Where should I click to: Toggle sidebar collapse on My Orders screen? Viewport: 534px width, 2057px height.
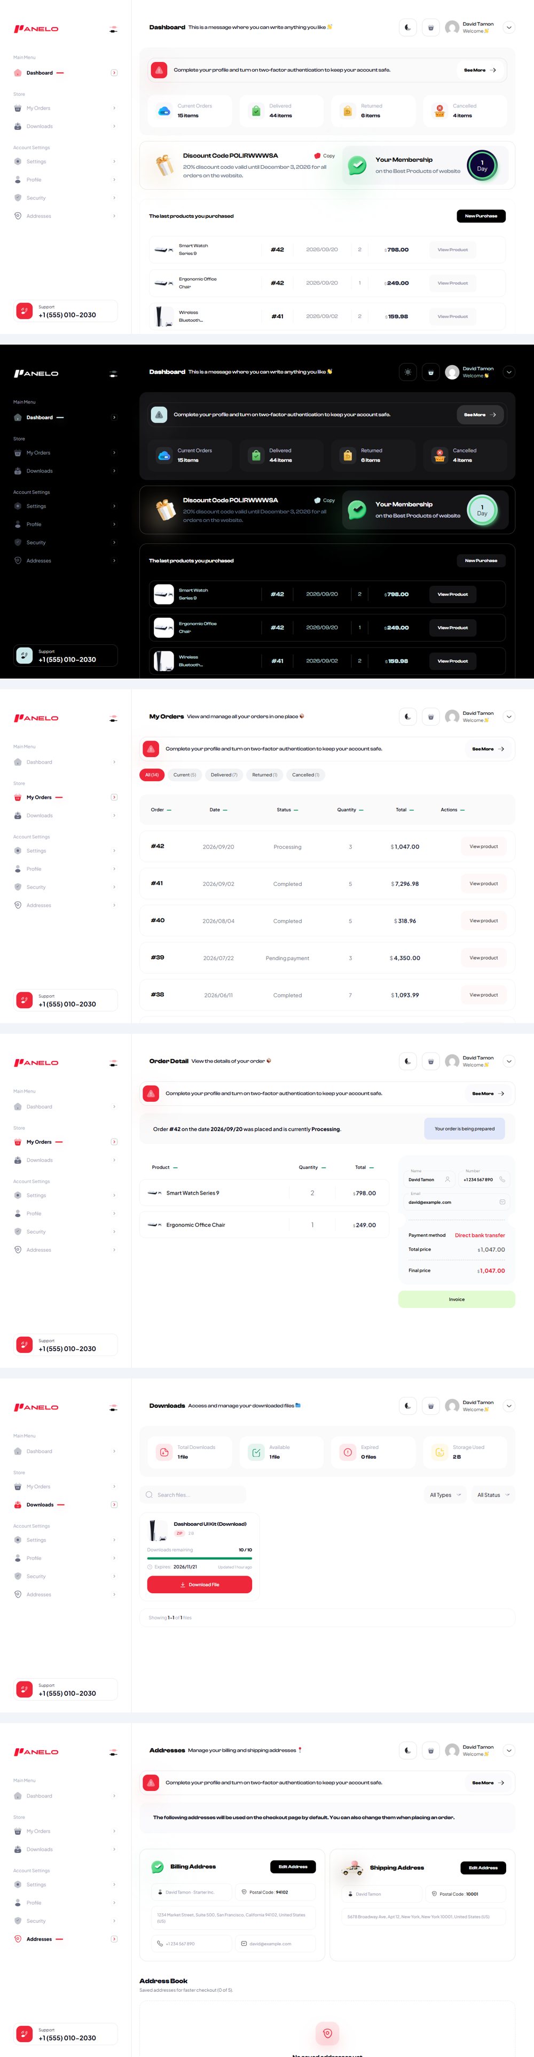113,718
